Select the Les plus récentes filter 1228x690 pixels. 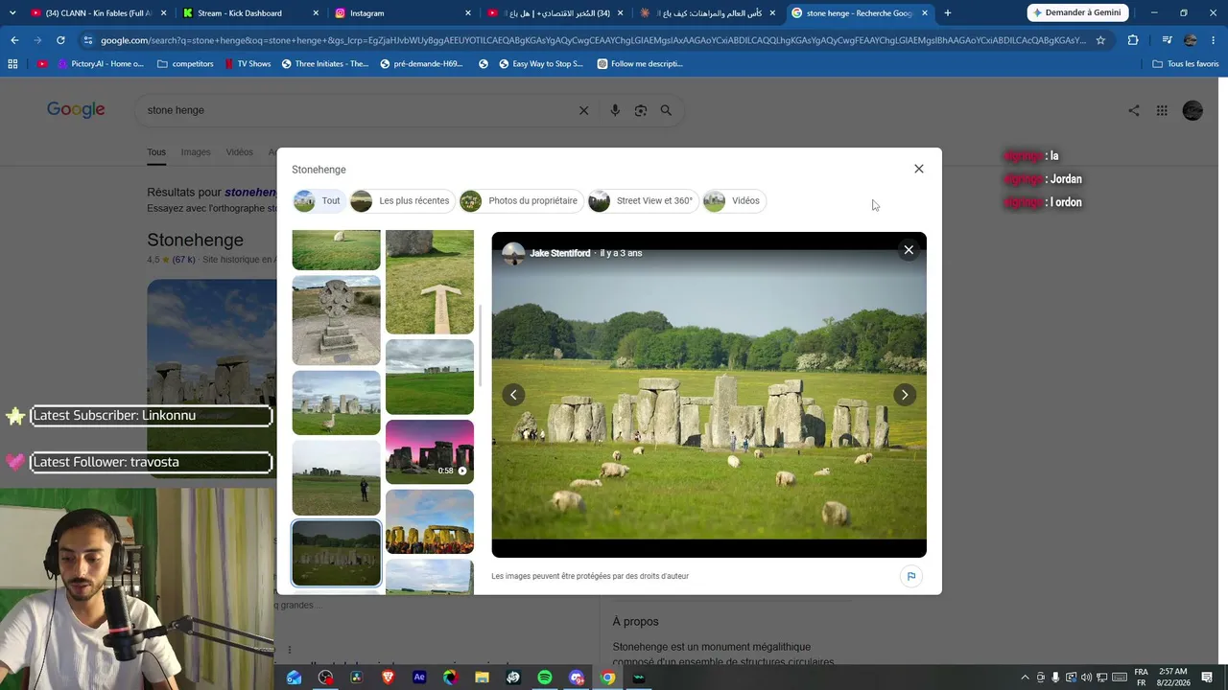[x=401, y=201]
